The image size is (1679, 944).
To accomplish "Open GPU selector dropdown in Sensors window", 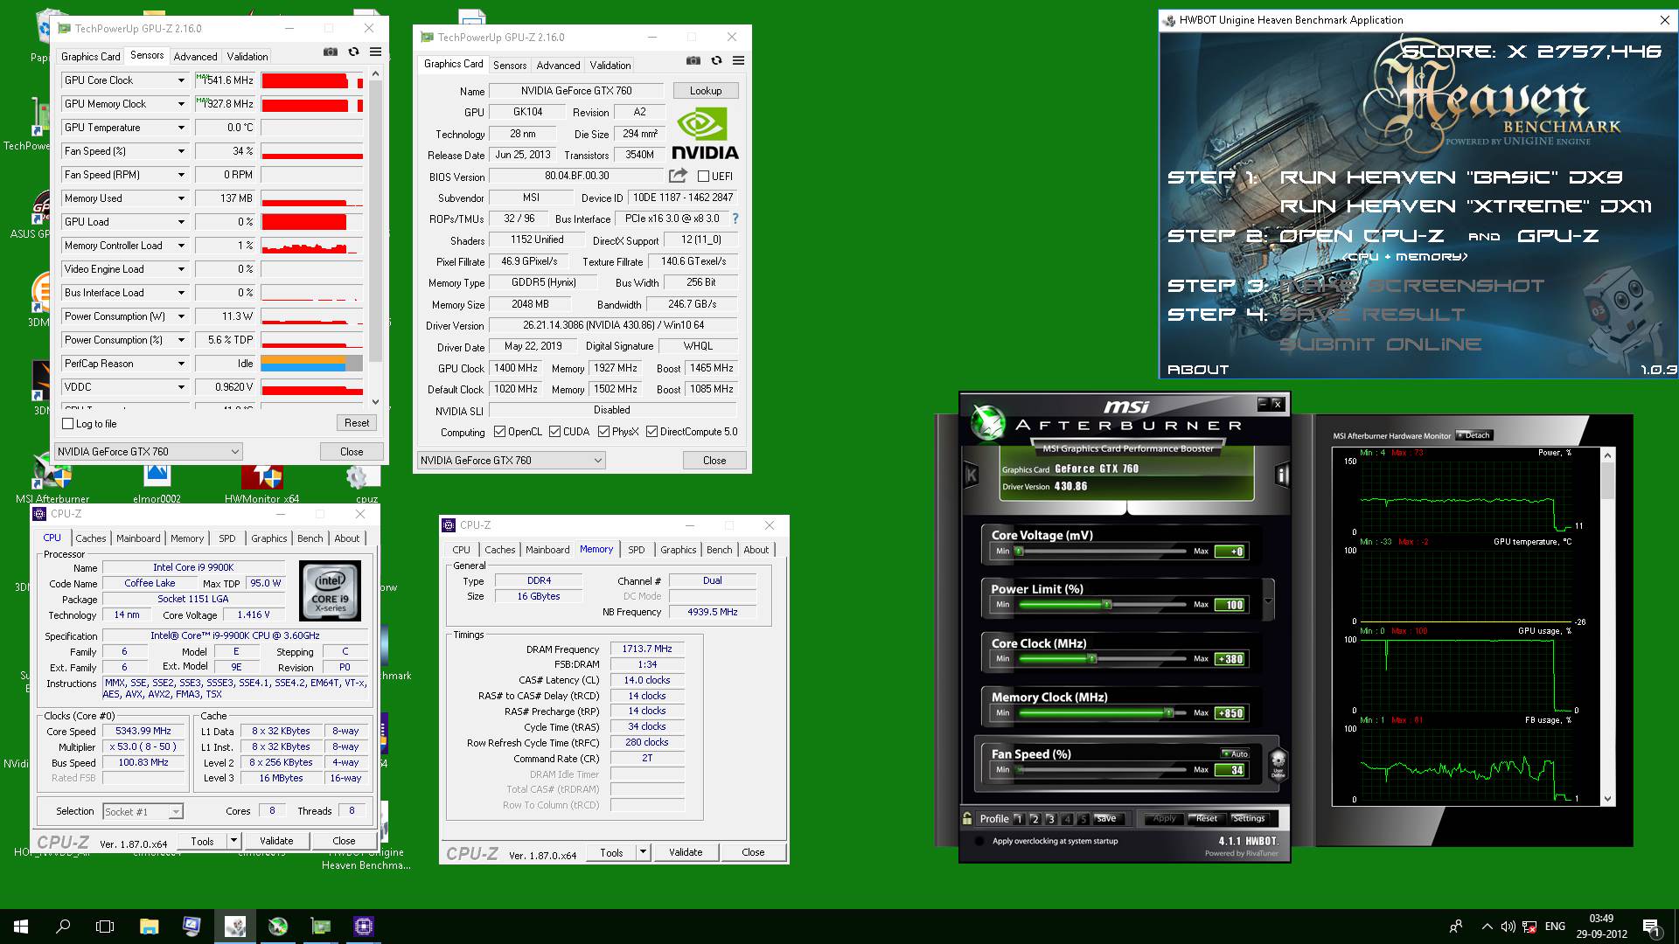I will [148, 452].
